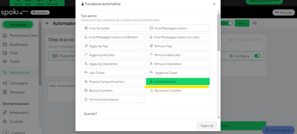
Task: Click the back arrow beside Automazioni
Action: 47,23
